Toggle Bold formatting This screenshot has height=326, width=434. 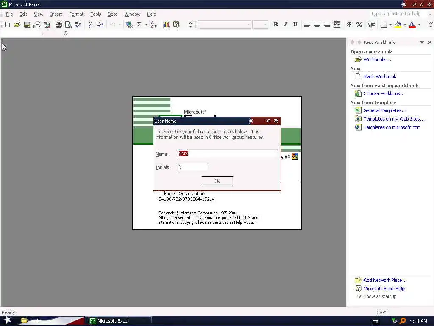pos(275,25)
